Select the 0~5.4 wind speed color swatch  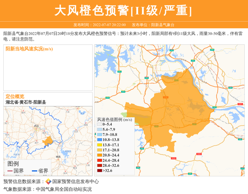click(x=99, y=124)
